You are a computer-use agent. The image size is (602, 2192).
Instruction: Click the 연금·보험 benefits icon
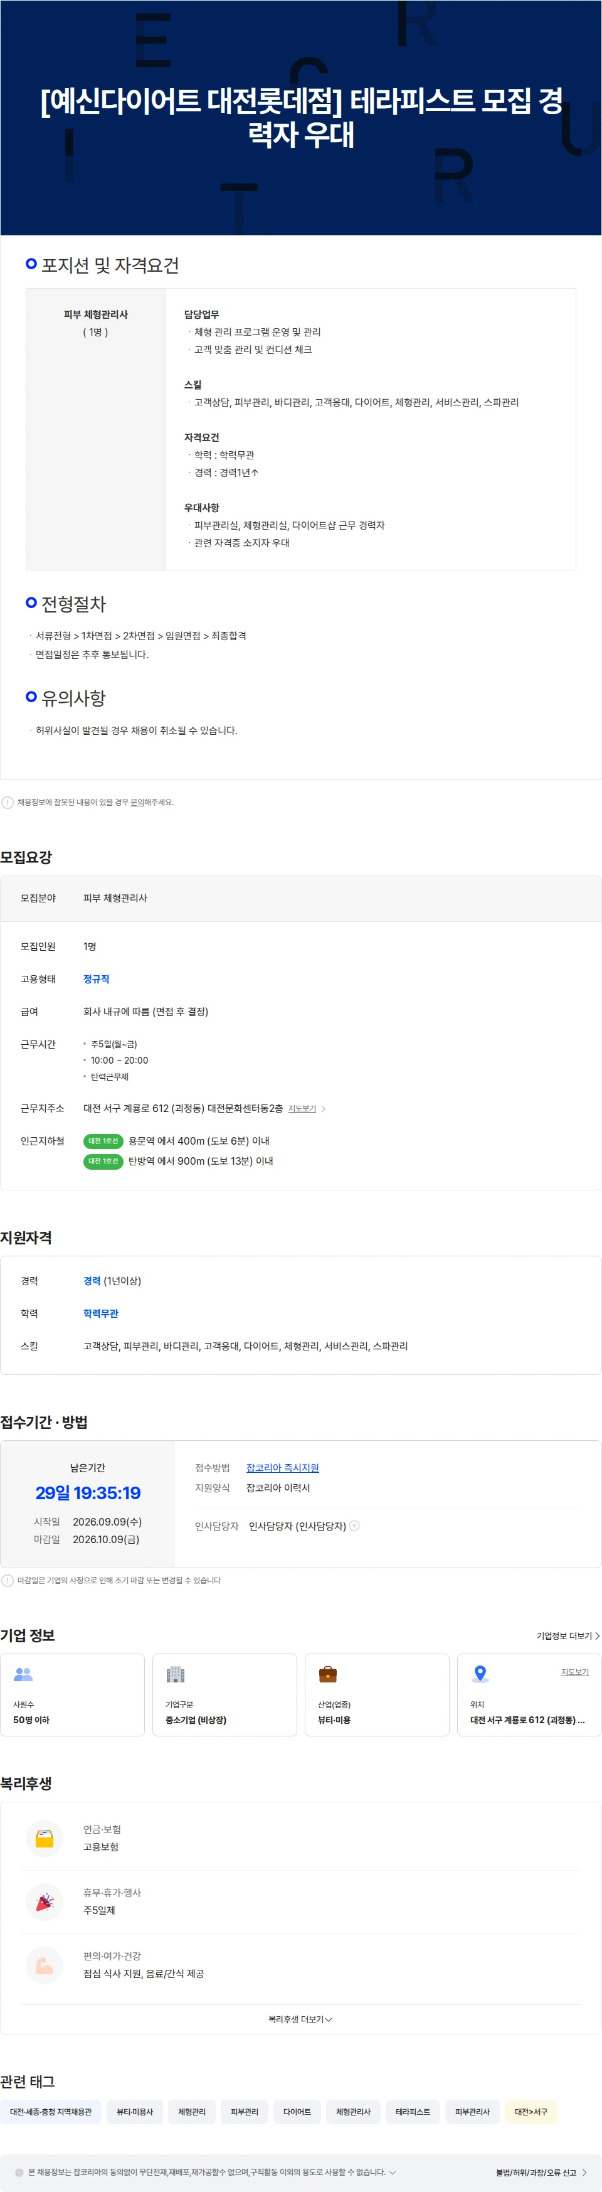(x=45, y=1838)
